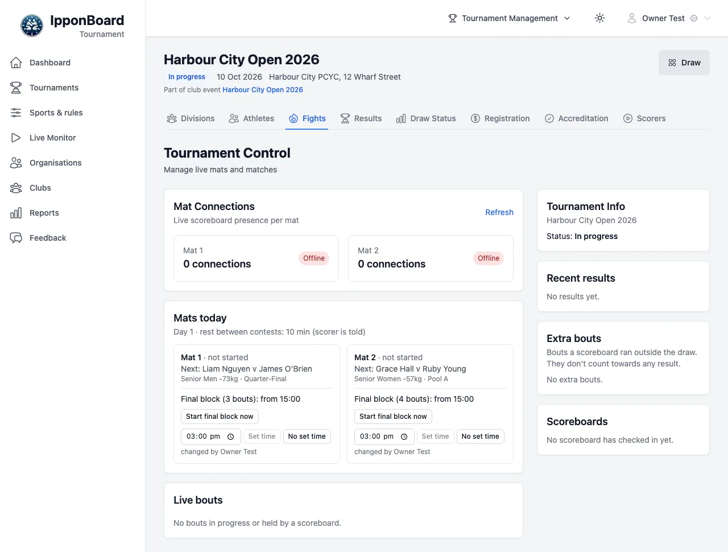The width and height of the screenshot is (728, 552).
Task: Choose No set time for Mat 1
Action: pos(307,436)
